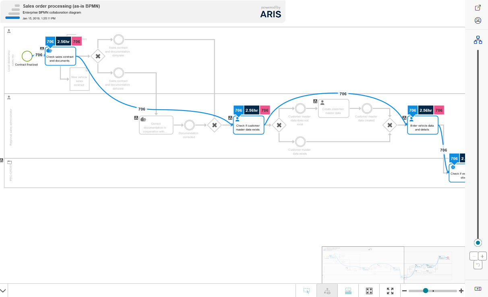This screenshot has height=297, width=488.
Task: Click pink 706 badge above 'Enter vehicle data'
Action: (439, 110)
